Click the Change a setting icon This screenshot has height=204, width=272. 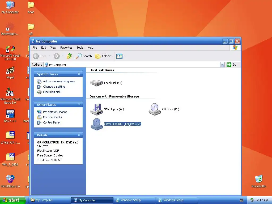pyautogui.click(x=39, y=87)
